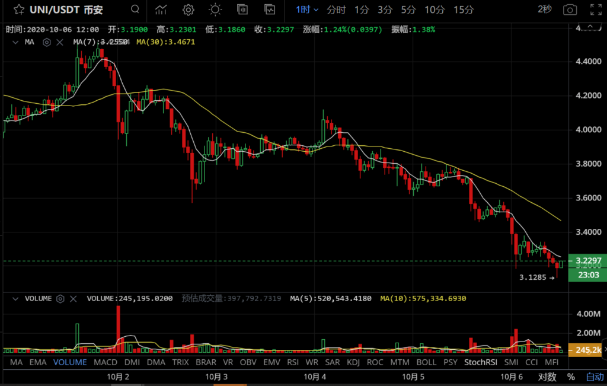
Task: Click the current price label 3.2297
Action: tap(586, 261)
